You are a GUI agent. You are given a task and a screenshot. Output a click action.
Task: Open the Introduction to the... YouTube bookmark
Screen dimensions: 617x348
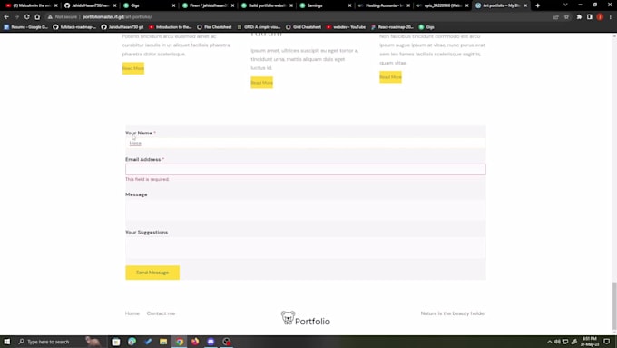(x=171, y=27)
